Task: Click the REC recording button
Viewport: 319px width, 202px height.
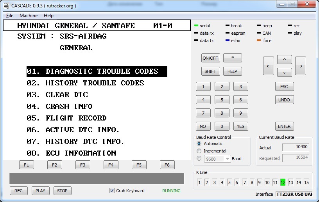Action: pos(18,191)
